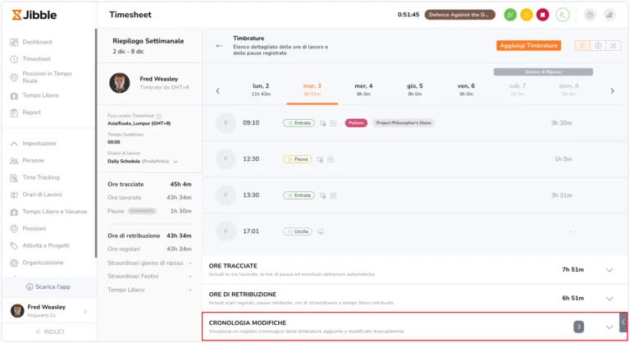This screenshot has width=630, height=343.
Task: Expand the Cronologia Modifiche section
Action: [x=609, y=327]
